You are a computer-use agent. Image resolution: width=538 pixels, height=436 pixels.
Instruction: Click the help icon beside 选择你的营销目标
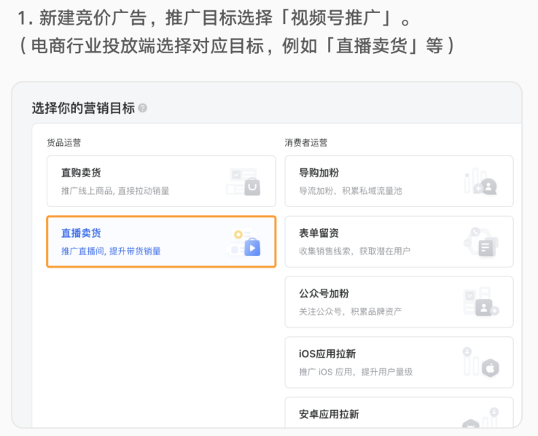point(142,108)
